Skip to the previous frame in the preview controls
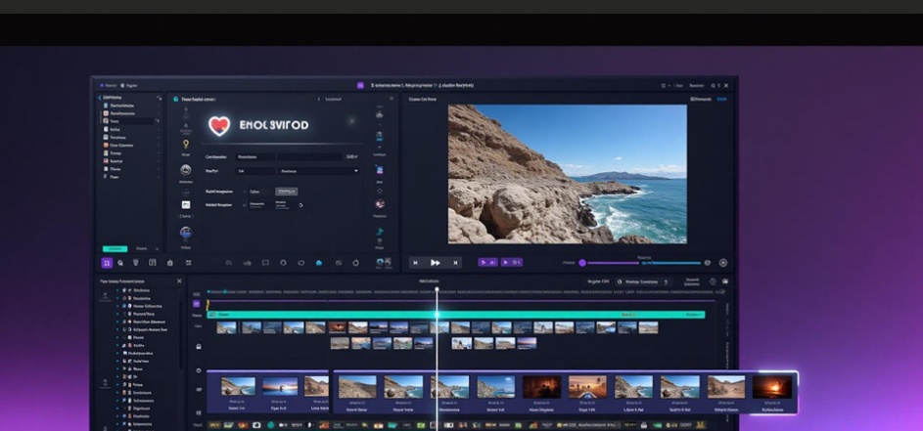This screenshot has width=923, height=431. tap(416, 262)
